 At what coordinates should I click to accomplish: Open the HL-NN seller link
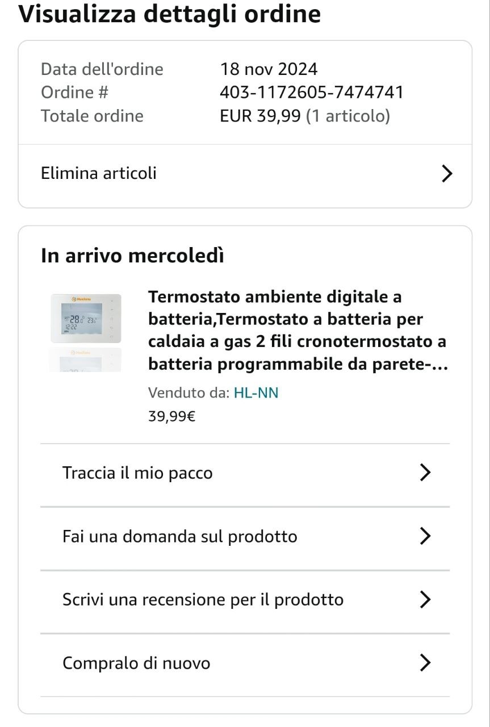[x=256, y=392]
